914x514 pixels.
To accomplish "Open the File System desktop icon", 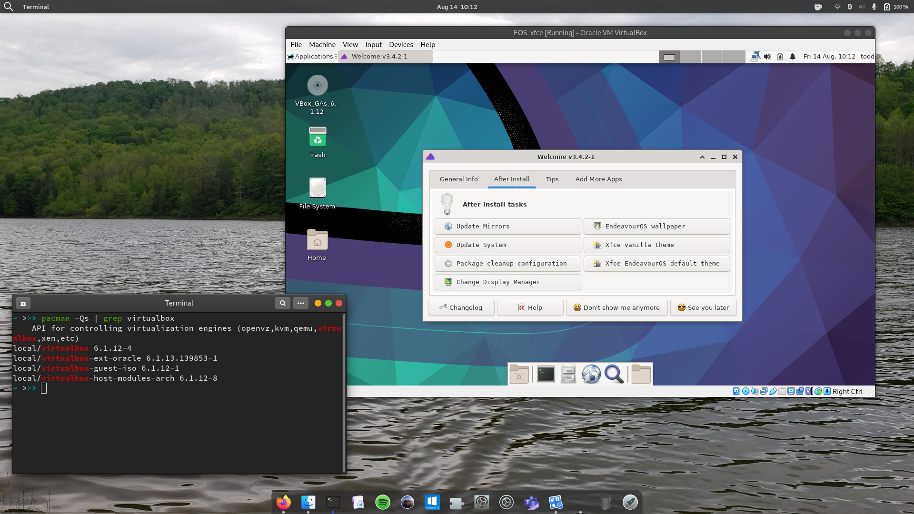I will click(x=317, y=193).
